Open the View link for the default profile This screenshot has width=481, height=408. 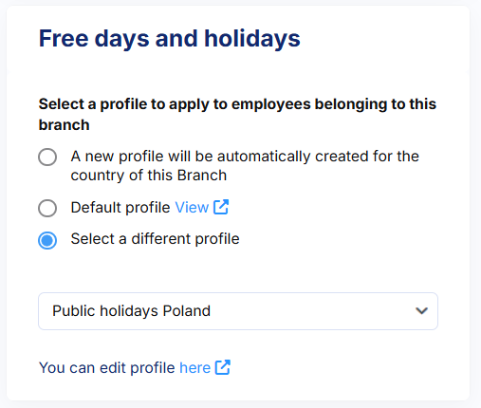[x=192, y=208]
